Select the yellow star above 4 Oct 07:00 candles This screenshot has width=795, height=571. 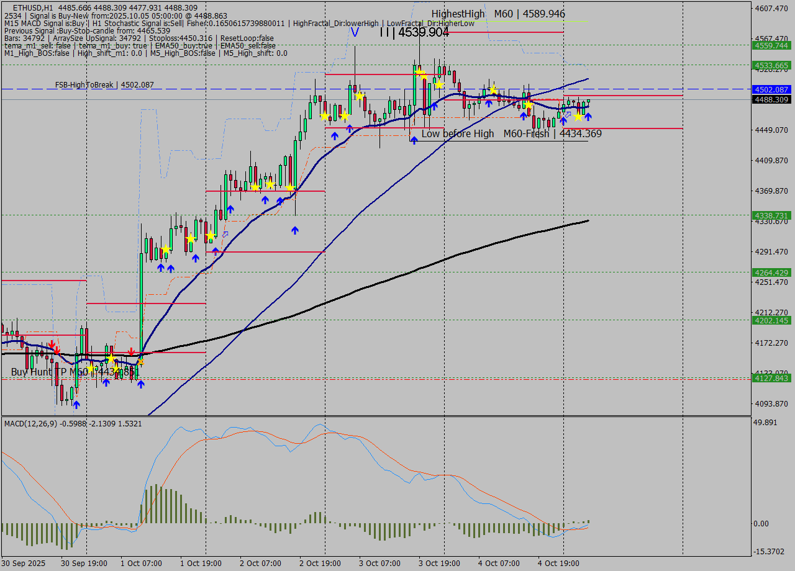click(493, 89)
